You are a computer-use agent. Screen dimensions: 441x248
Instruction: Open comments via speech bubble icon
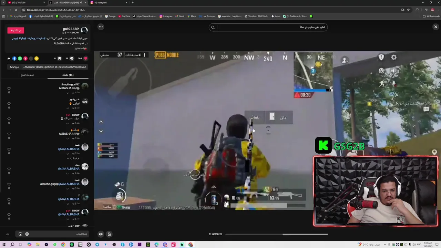[x=72, y=59]
